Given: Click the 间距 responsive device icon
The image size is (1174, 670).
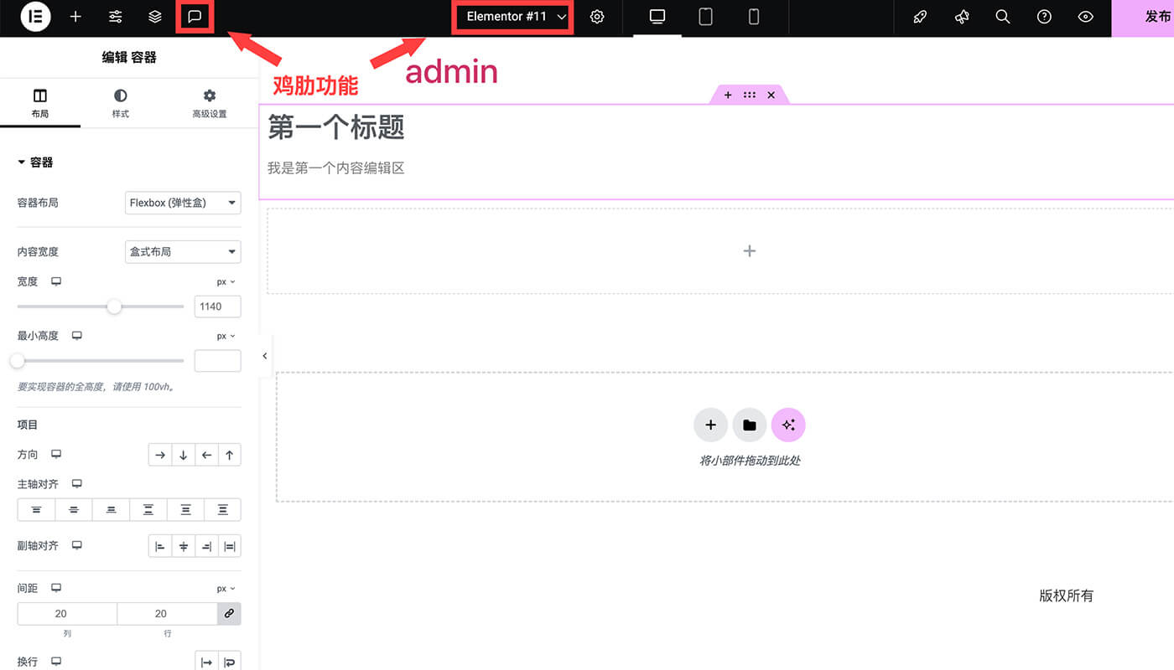Looking at the screenshot, I should [x=56, y=588].
